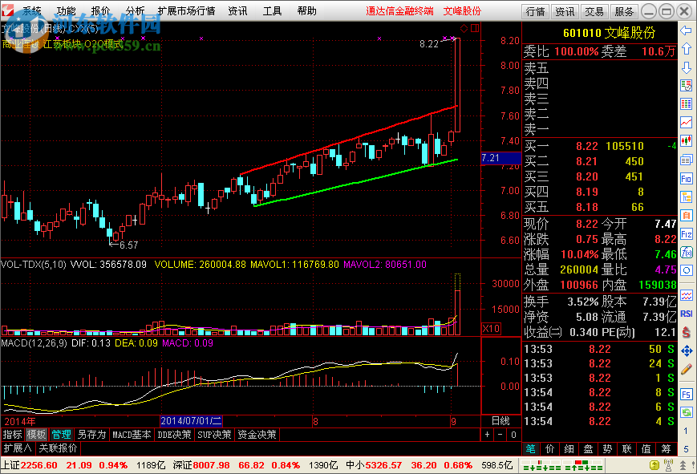Select the 盘 tab in quote panel
The width and height of the screenshot is (697, 474).
point(588,448)
